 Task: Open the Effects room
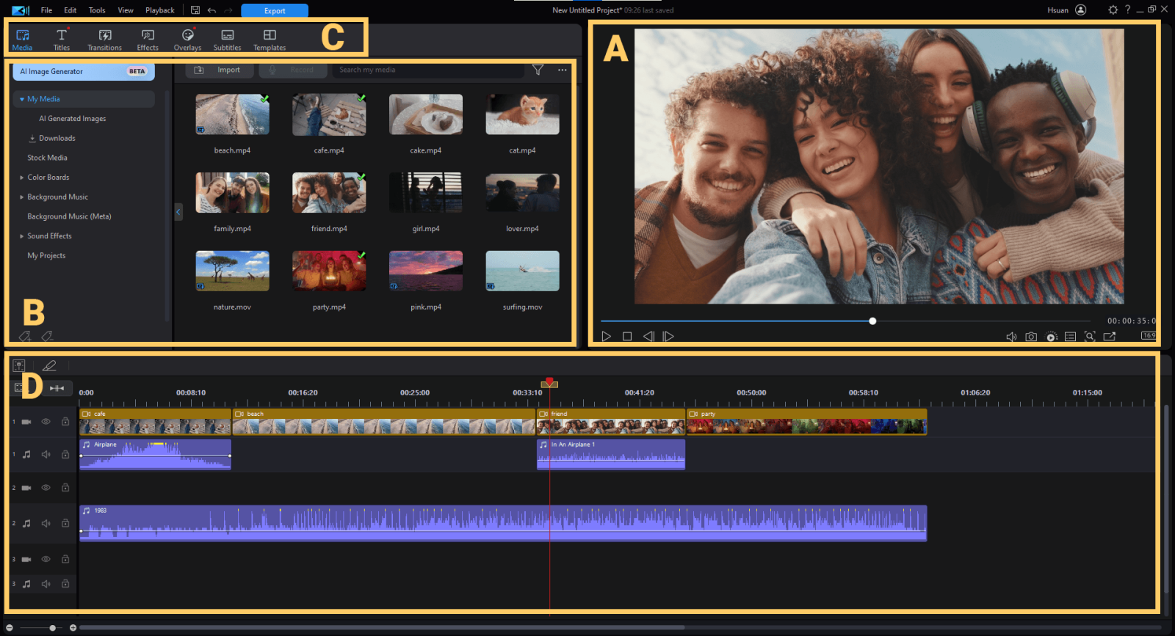pos(148,40)
